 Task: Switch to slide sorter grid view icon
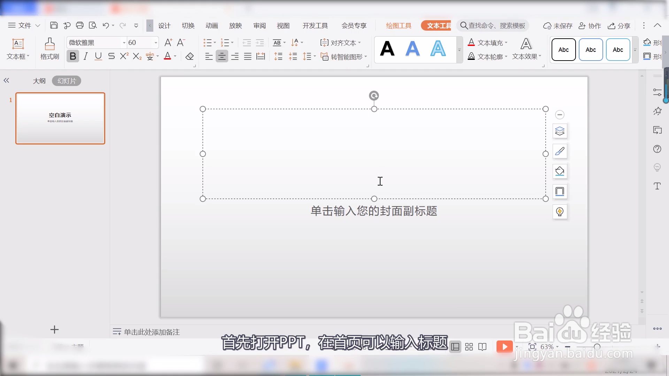469,347
